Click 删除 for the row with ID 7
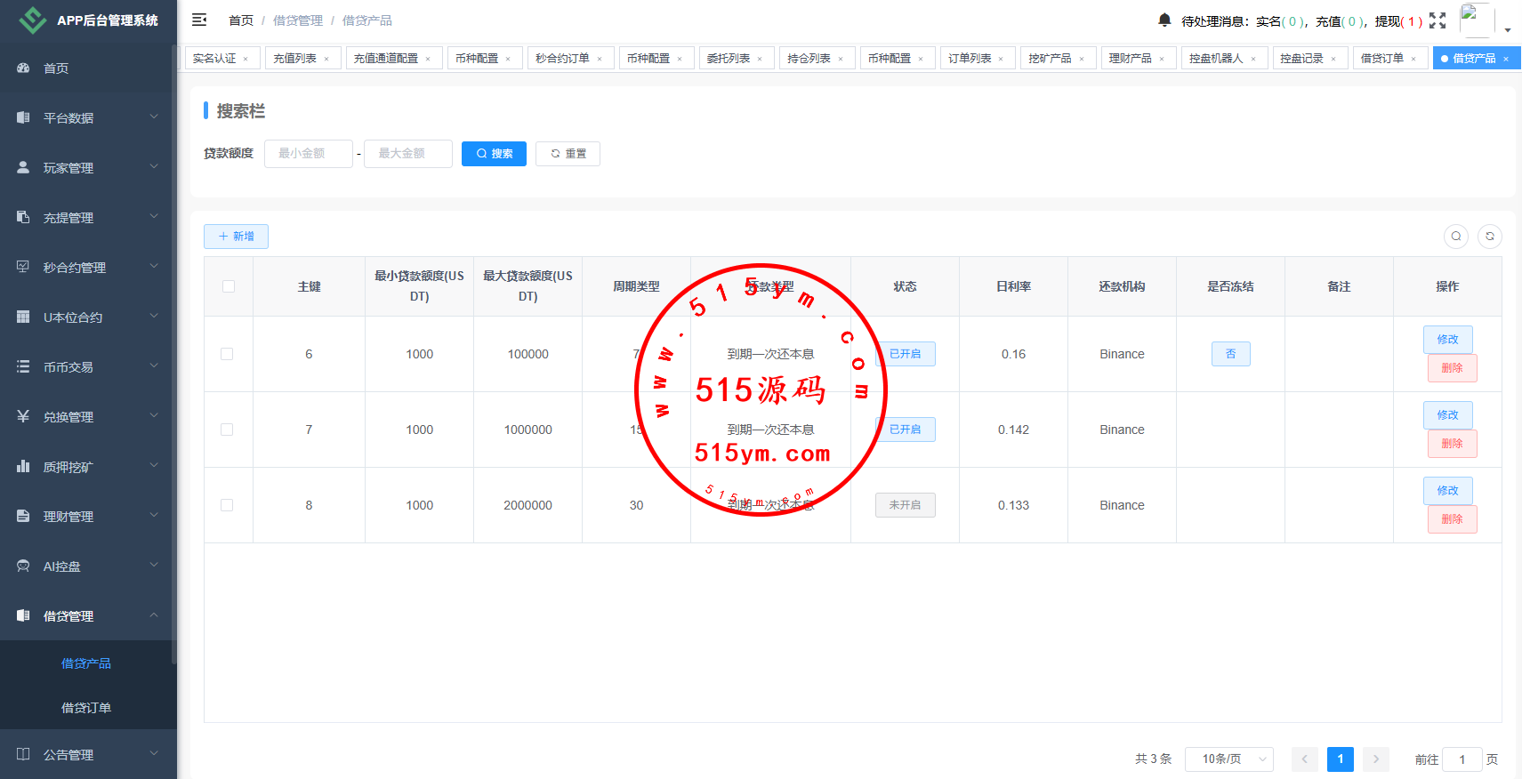Screen dimensions: 1522x779 [x=1452, y=444]
